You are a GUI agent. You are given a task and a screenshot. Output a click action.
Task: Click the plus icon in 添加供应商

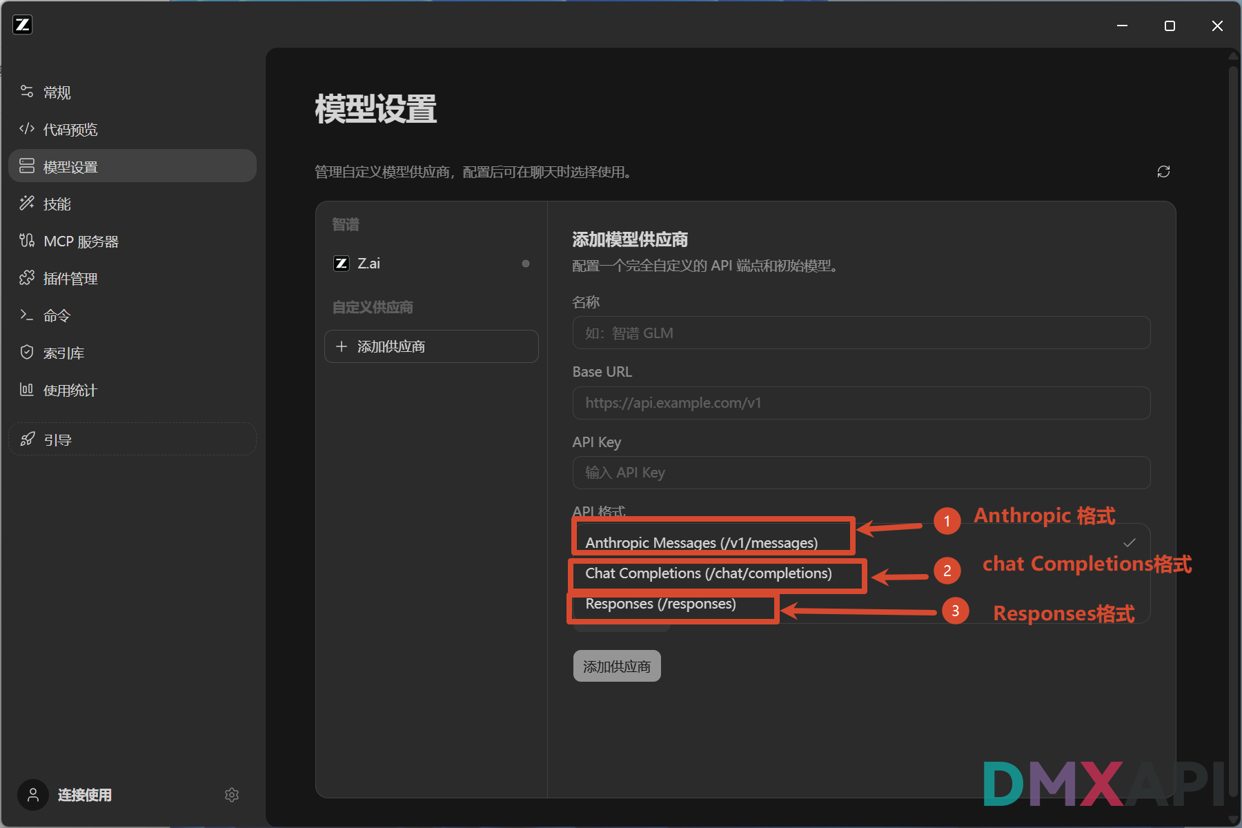pos(342,346)
